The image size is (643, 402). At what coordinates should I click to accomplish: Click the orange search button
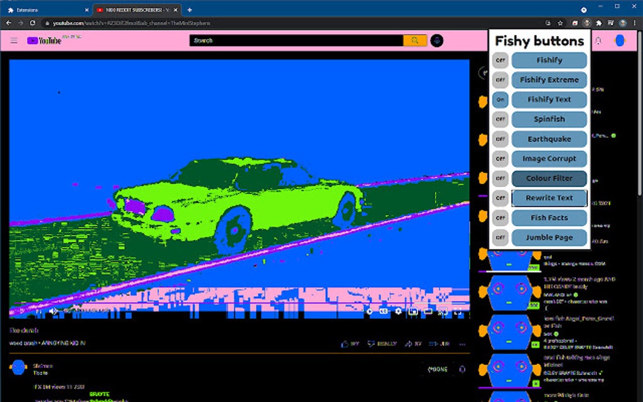pyautogui.click(x=415, y=40)
